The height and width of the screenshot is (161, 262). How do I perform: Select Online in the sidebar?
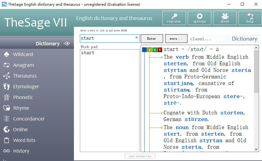click(x=20, y=129)
